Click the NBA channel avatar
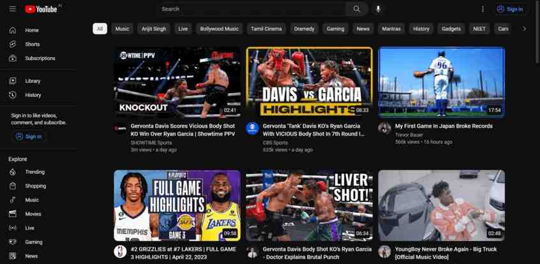The width and height of the screenshot is (540, 264). point(120,252)
